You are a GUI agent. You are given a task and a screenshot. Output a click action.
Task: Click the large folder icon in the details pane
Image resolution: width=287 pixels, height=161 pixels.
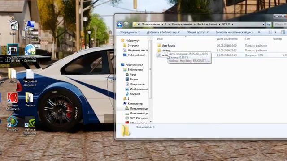(126, 131)
